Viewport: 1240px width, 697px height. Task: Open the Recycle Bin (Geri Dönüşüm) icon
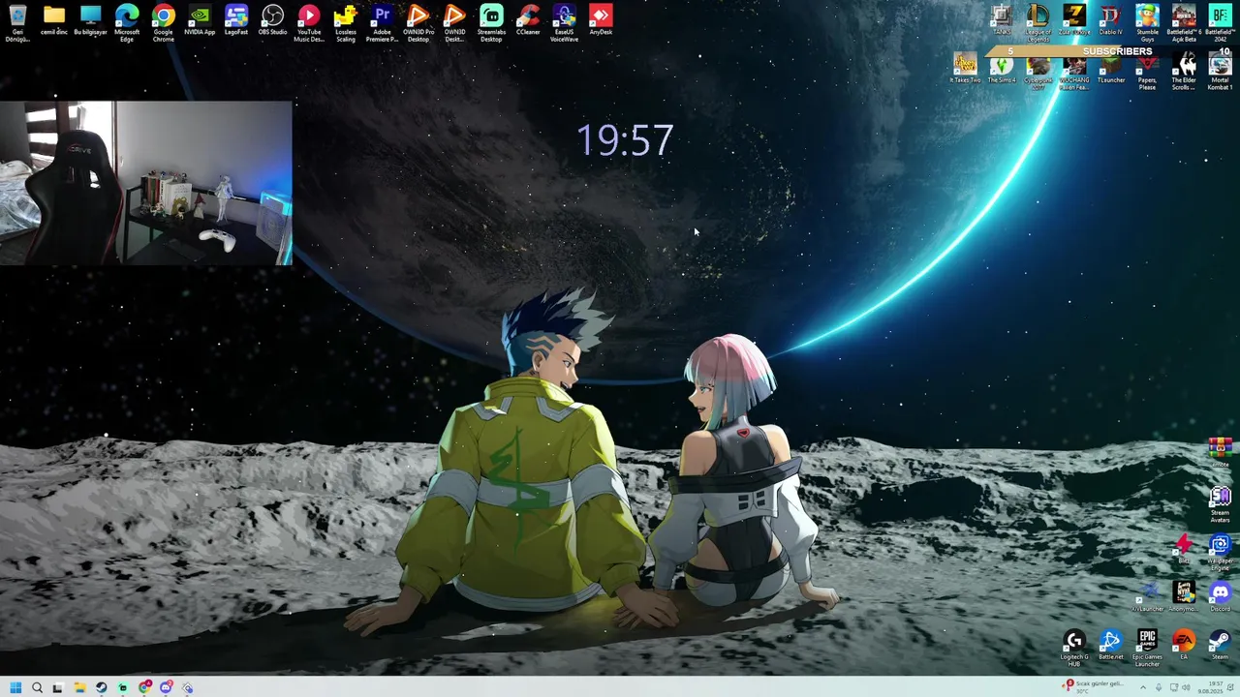tap(17, 22)
